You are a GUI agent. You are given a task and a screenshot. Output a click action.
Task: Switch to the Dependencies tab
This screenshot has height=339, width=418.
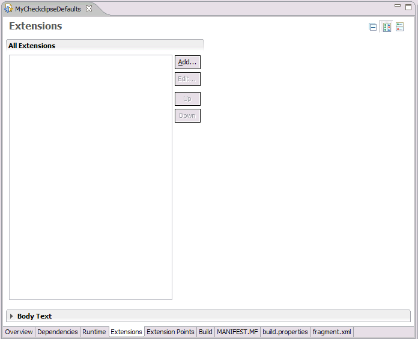click(x=58, y=332)
